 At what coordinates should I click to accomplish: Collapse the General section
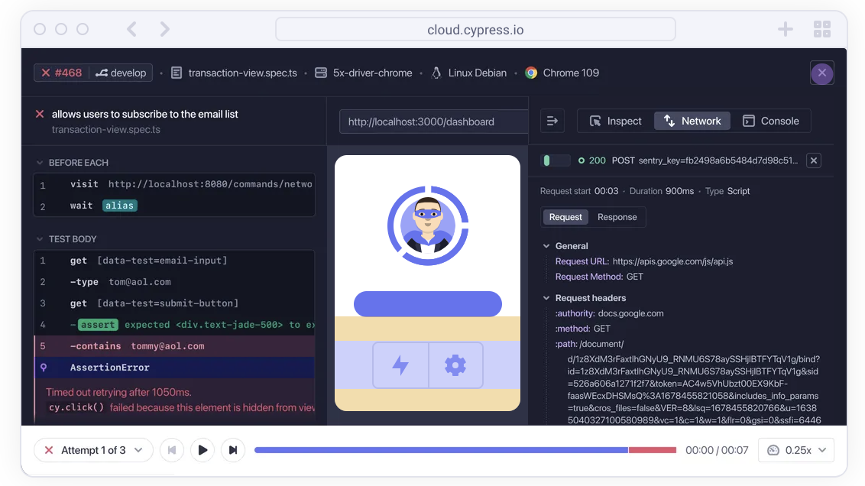tap(546, 246)
